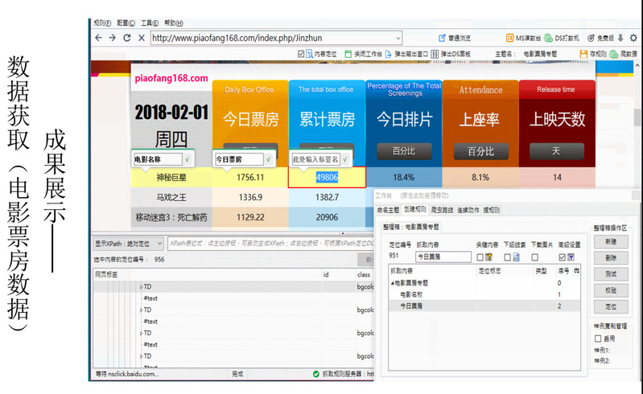Toggle the 内容定位 checkbox

point(302,54)
